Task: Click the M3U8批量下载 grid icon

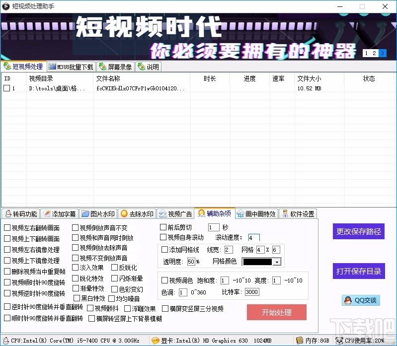Action: point(52,67)
